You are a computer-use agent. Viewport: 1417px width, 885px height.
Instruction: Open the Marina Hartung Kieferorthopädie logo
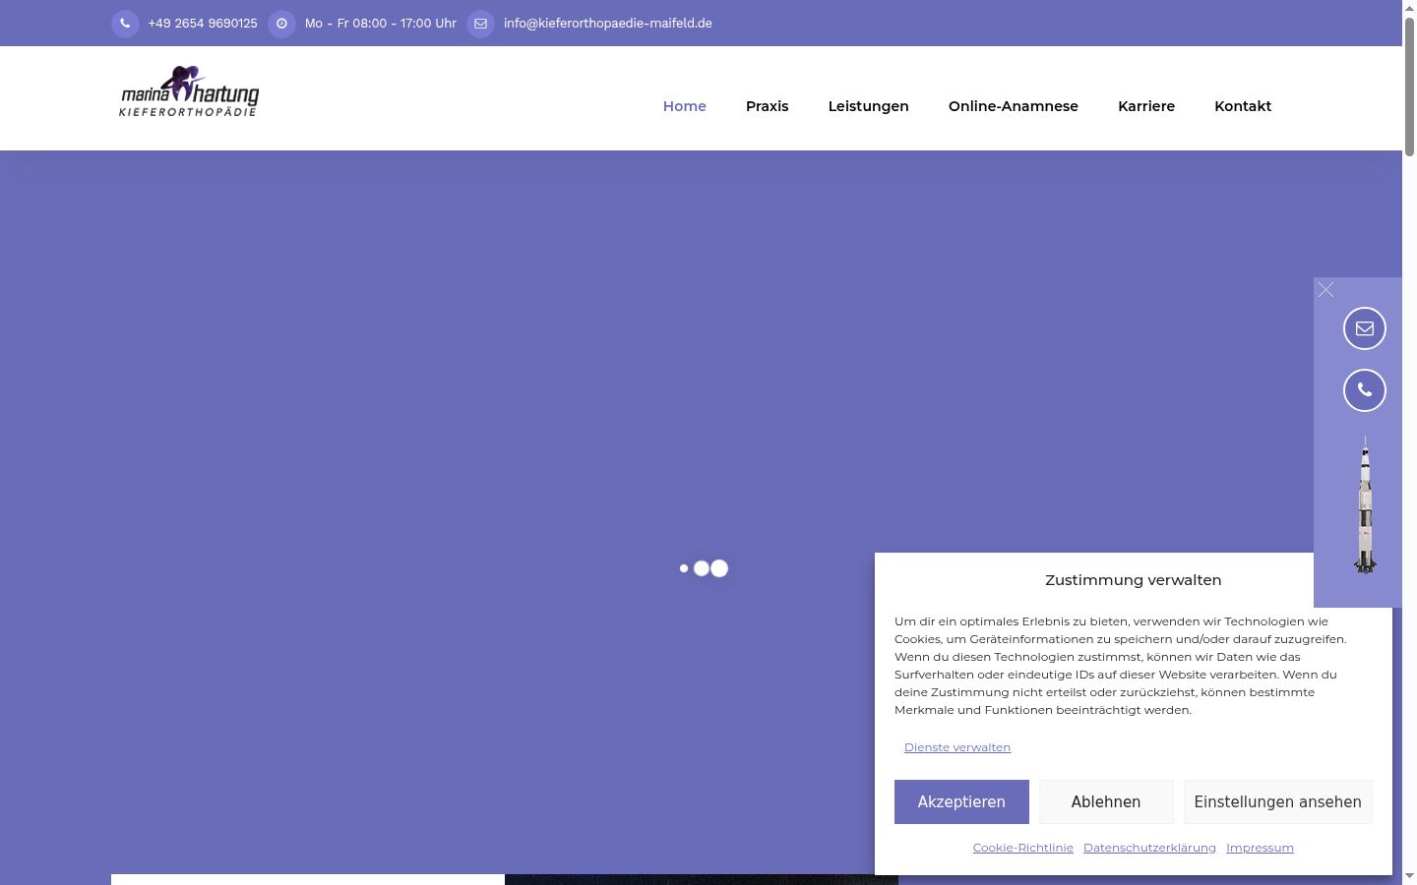(x=189, y=91)
